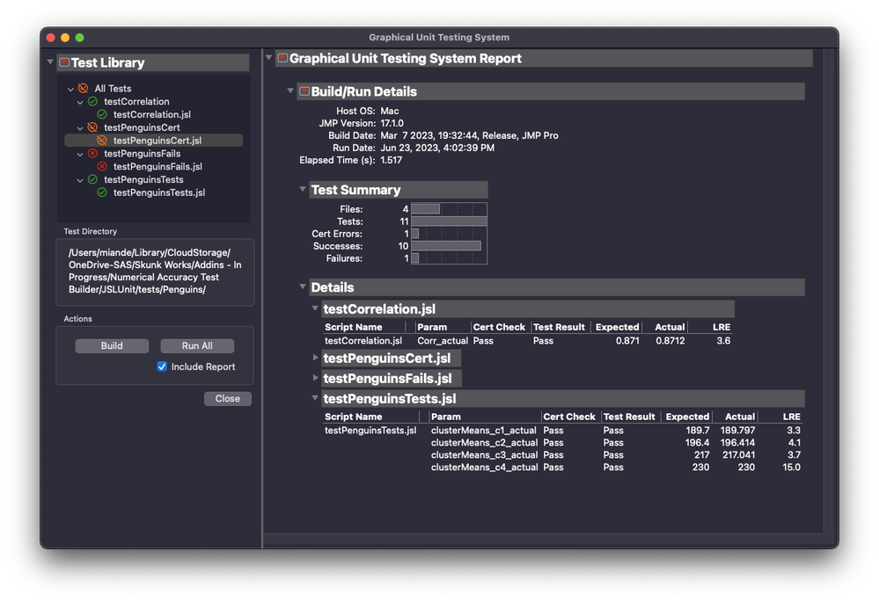
Task: Click orange cert error icon beside testPenguinsCert.jsl
Action: [102, 141]
